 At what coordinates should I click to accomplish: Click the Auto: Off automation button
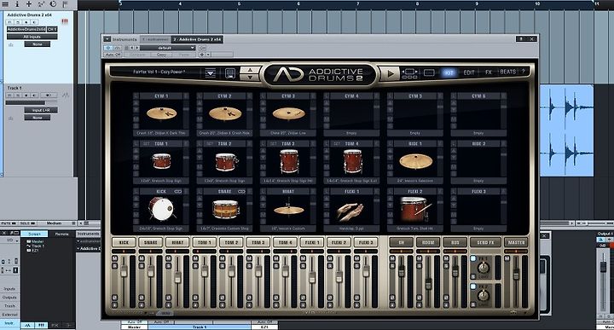[113, 55]
